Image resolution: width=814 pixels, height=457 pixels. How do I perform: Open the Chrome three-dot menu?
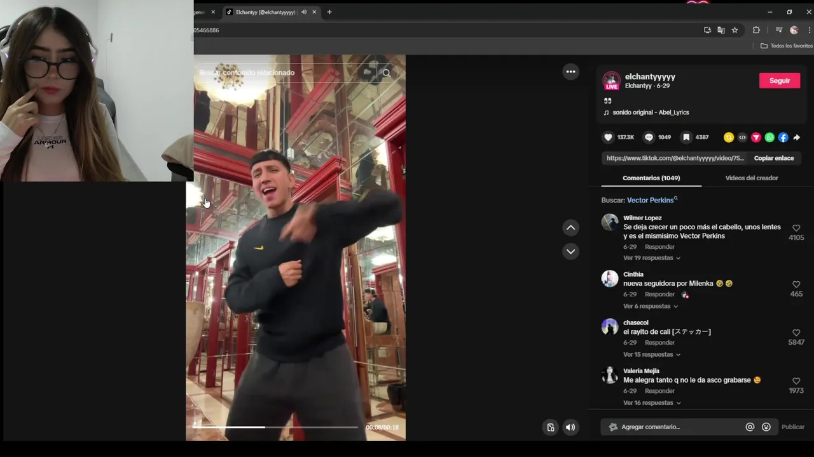click(x=809, y=30)
